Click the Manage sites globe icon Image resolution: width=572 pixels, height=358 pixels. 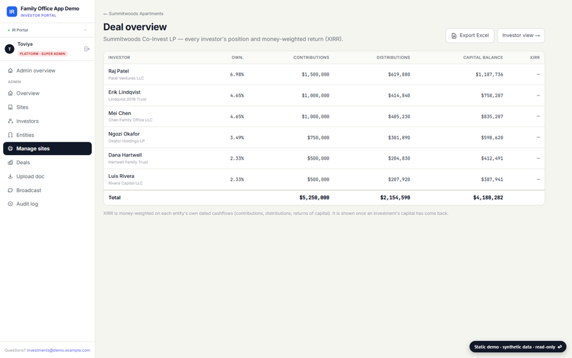click(10, 149)
